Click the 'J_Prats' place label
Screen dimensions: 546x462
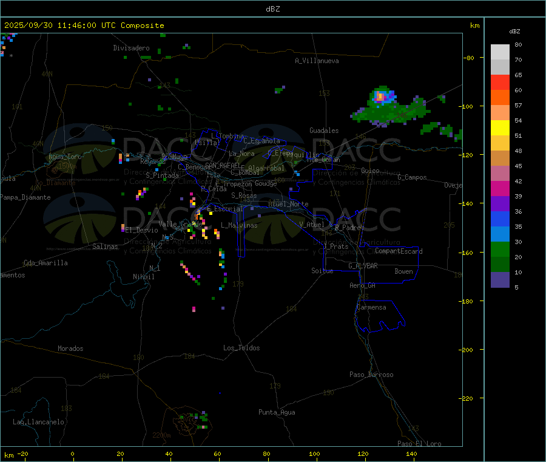335,246
